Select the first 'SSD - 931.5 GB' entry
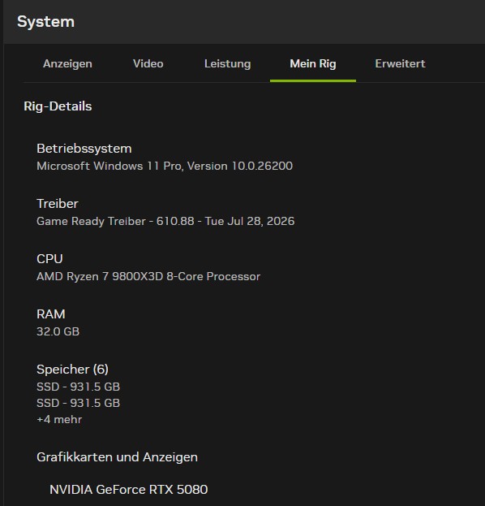The image size is (485, 506). click(x=79, y=387)
